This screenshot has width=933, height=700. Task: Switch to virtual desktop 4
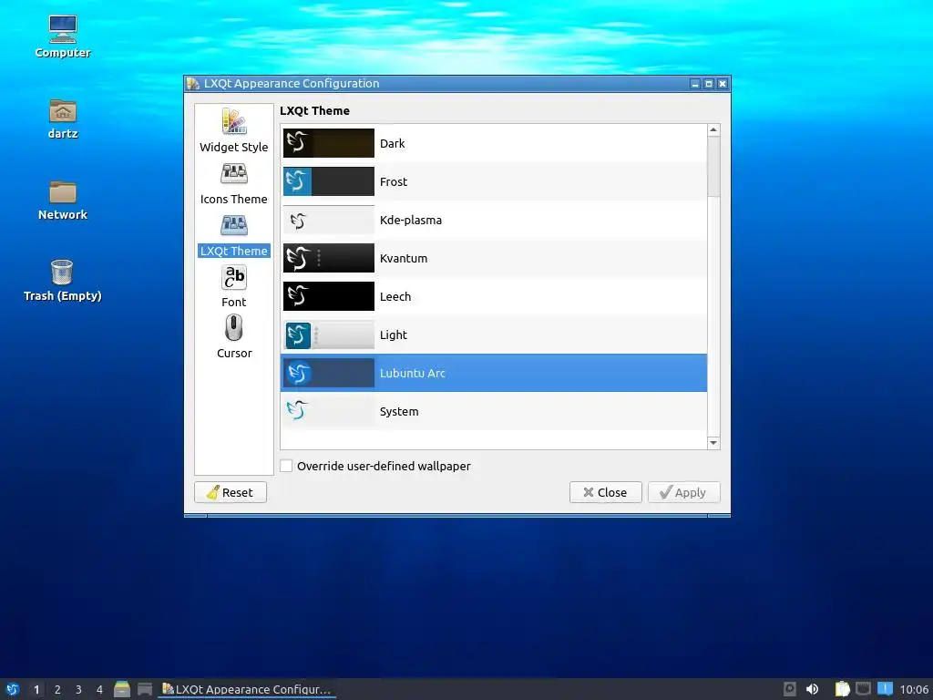[99, 689]
